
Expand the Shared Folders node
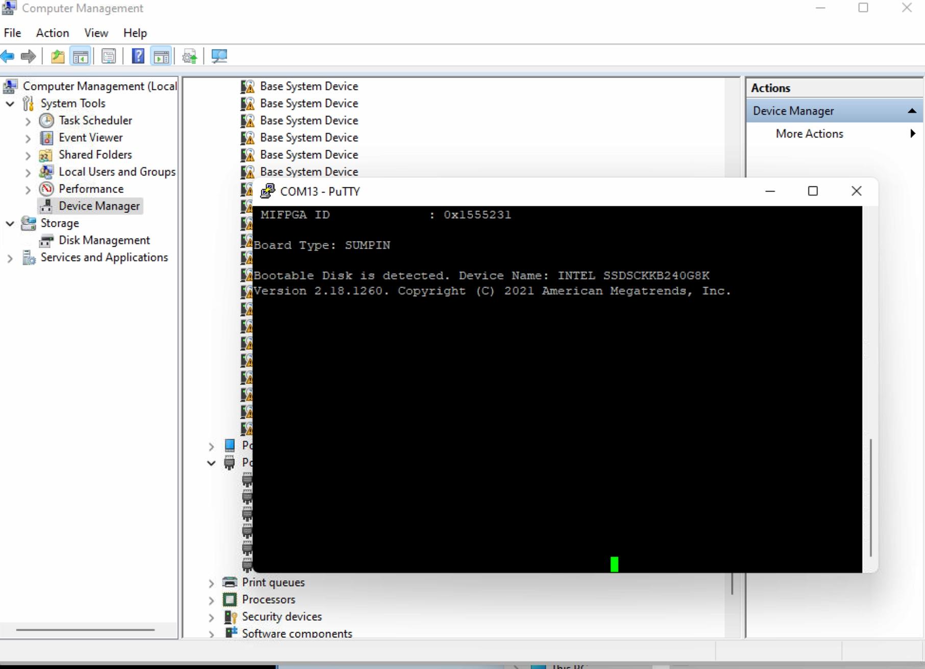28,155
